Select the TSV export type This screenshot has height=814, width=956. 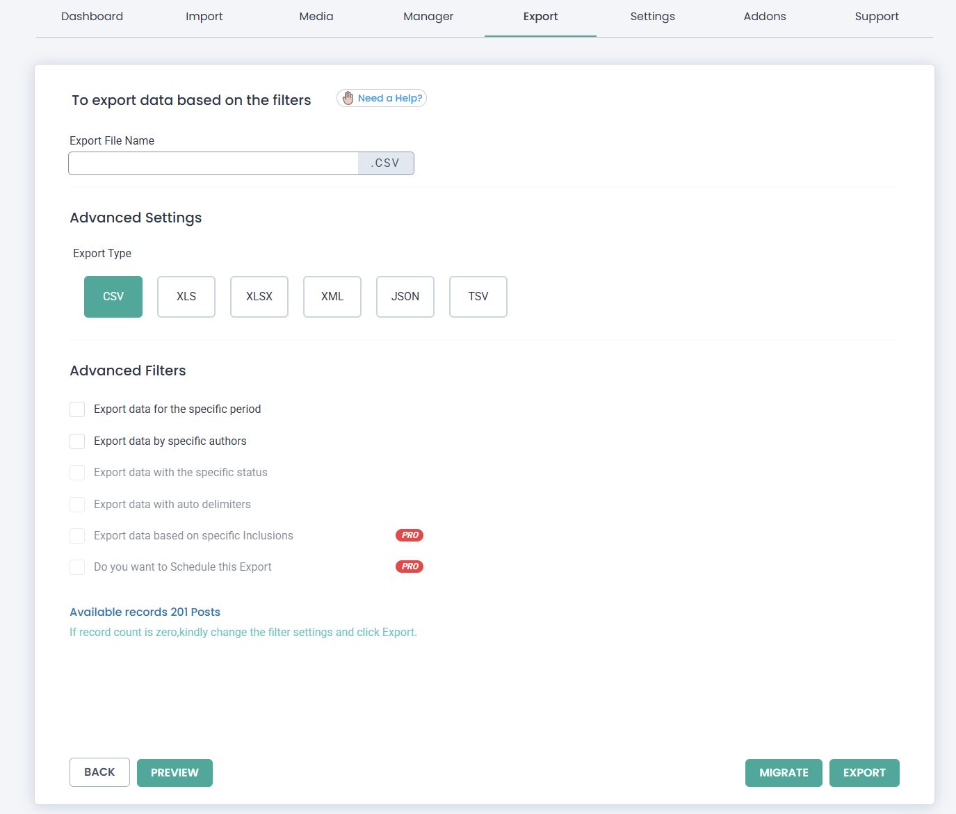pyautogui.click(x=478, y=297)
